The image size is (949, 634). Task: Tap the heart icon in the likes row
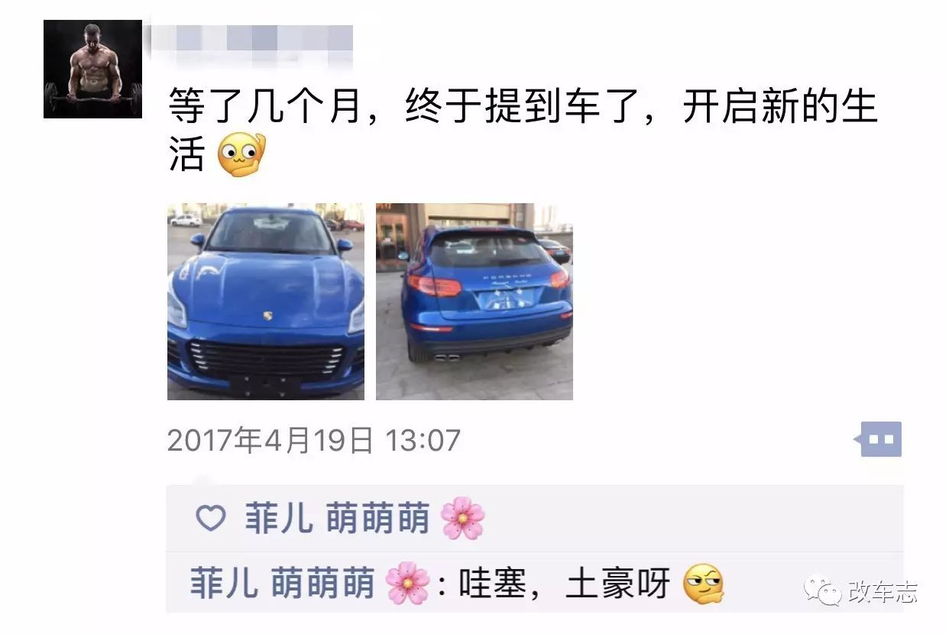[210, 519]
